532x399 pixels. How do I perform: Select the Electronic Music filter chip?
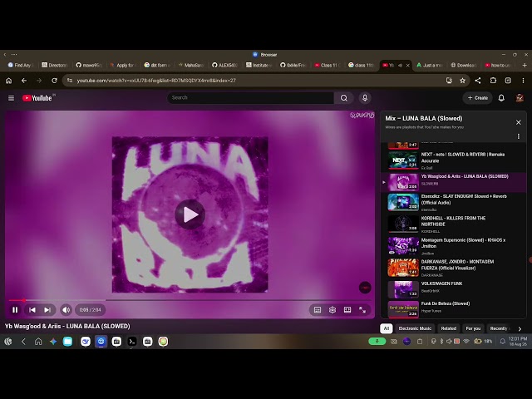[415, 328]
